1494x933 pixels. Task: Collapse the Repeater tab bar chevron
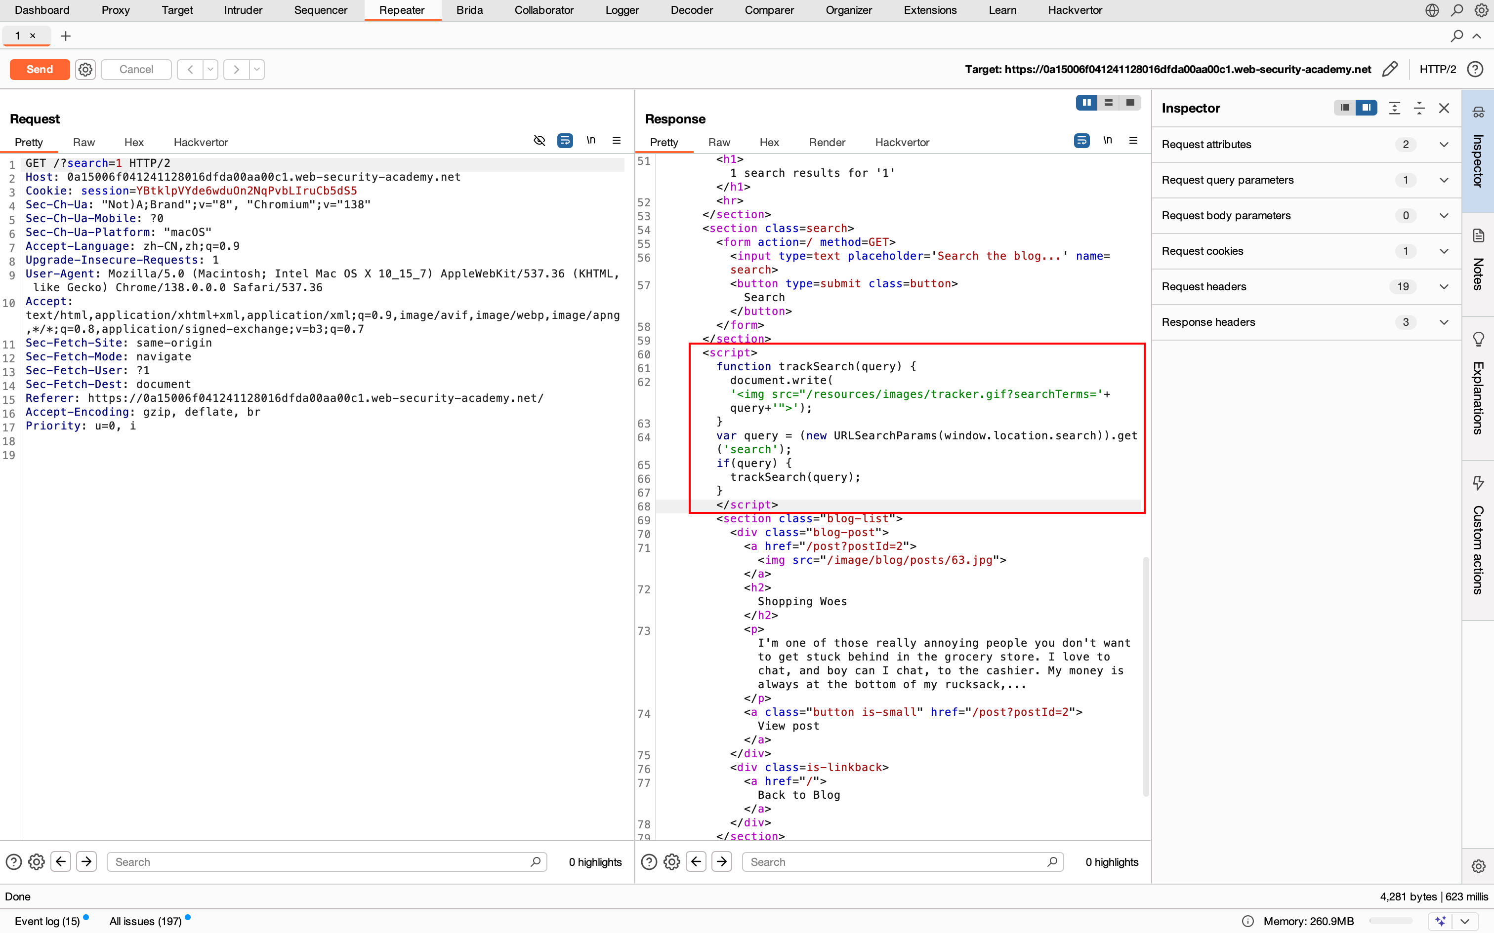coord(1477,36)
